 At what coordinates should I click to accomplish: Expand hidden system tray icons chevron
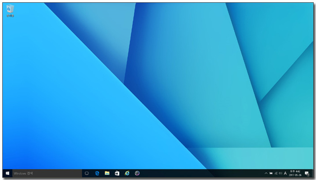(x=266, y=173)
